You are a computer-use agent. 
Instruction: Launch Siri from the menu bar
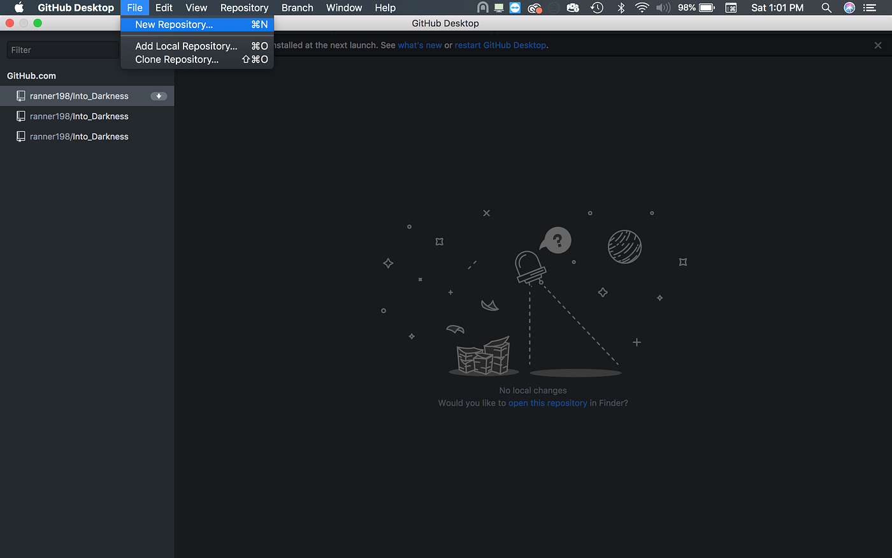849,8
